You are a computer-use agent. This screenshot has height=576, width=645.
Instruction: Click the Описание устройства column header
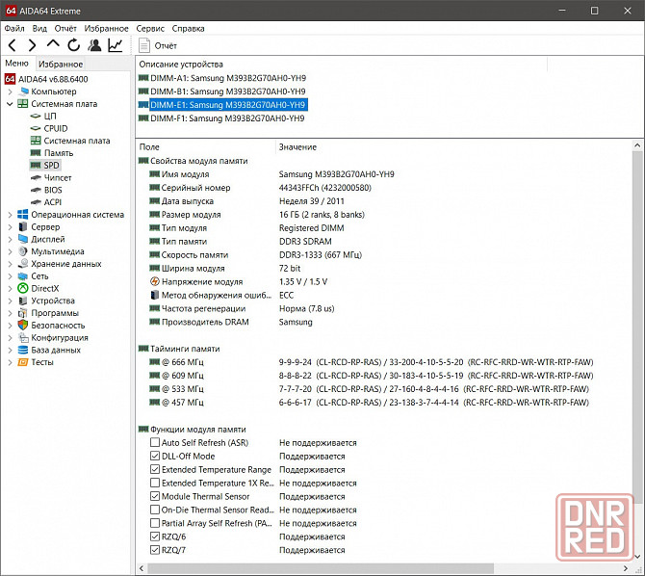coord(181,65)
